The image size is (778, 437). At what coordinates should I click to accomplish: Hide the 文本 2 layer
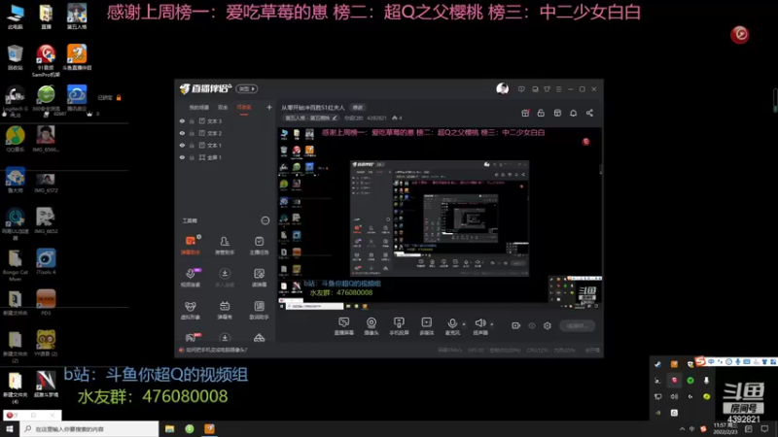click(182, 133)
